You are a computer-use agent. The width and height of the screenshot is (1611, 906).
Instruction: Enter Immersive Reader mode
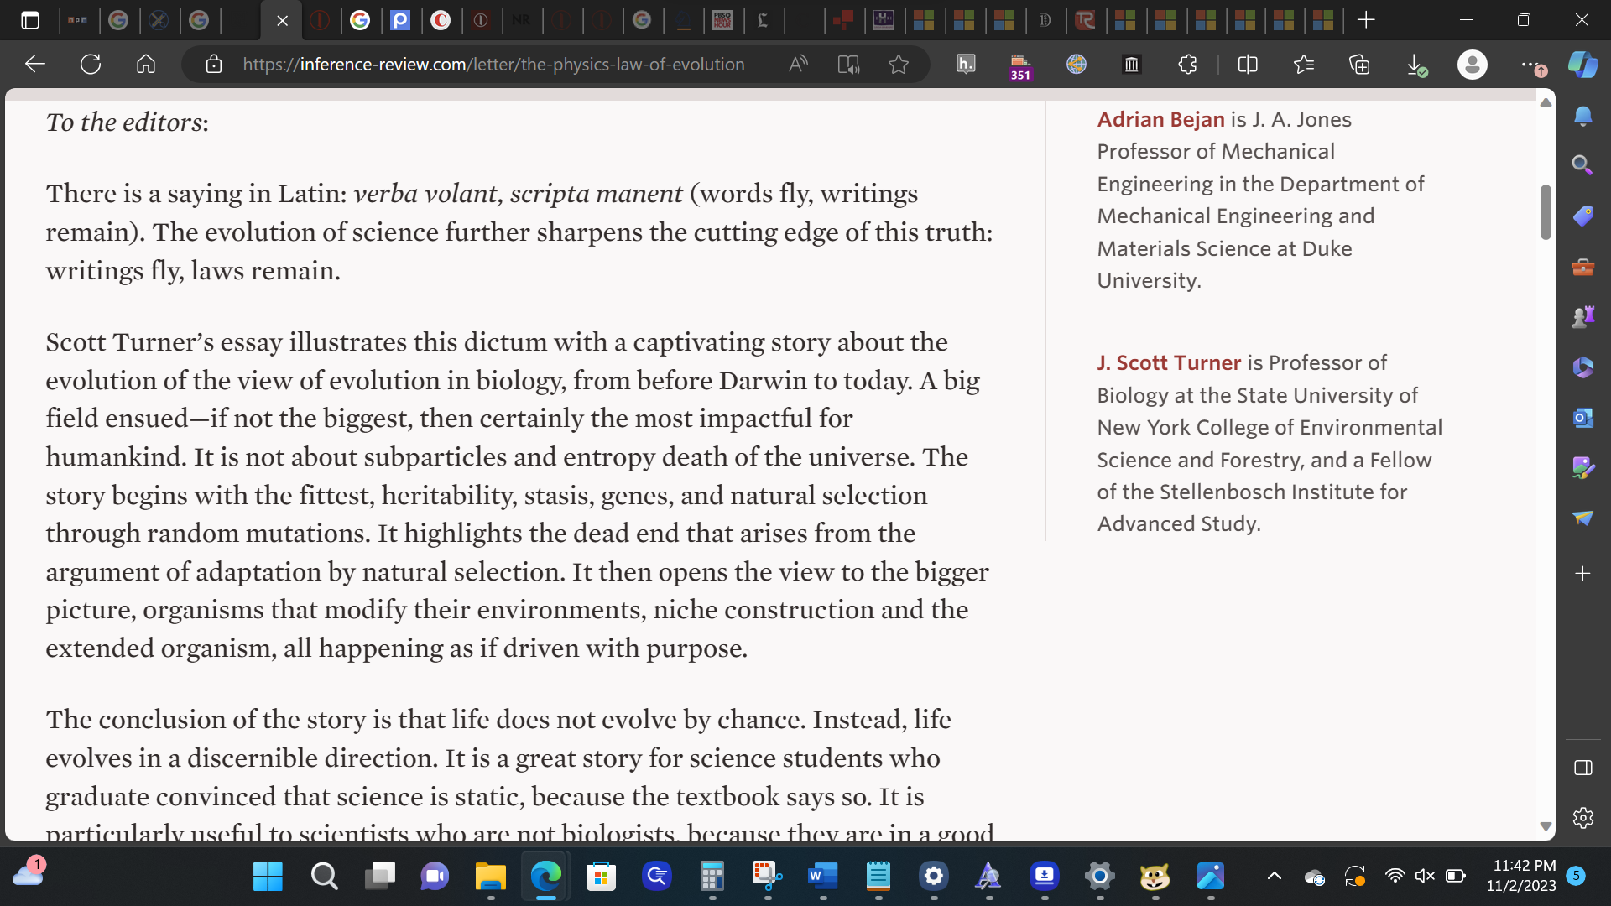(848, 65)
